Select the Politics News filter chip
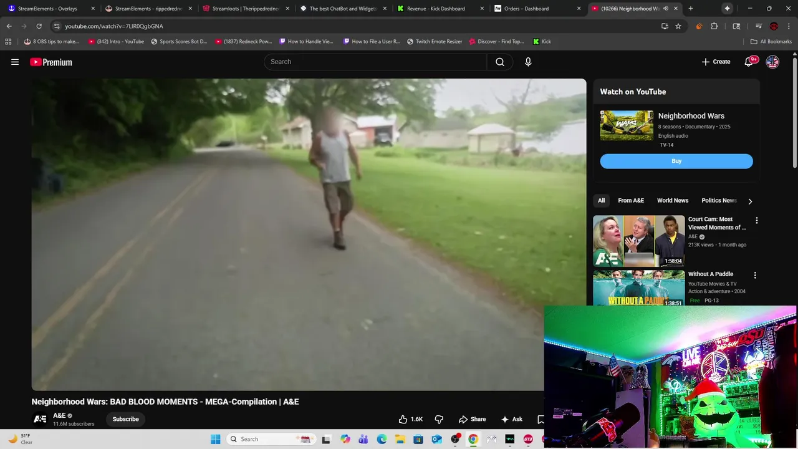 [x=719, y=200]
